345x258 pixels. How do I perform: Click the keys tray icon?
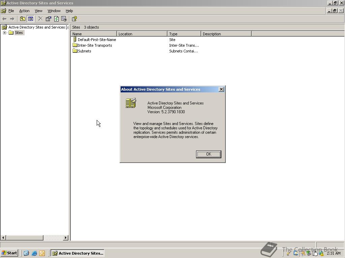click(303, 254)
